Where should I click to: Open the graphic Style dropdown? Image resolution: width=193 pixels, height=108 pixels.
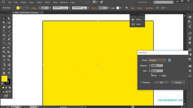121,8
